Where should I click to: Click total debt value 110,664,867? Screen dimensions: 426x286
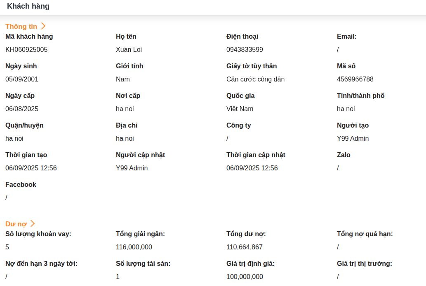click(245, 247)
